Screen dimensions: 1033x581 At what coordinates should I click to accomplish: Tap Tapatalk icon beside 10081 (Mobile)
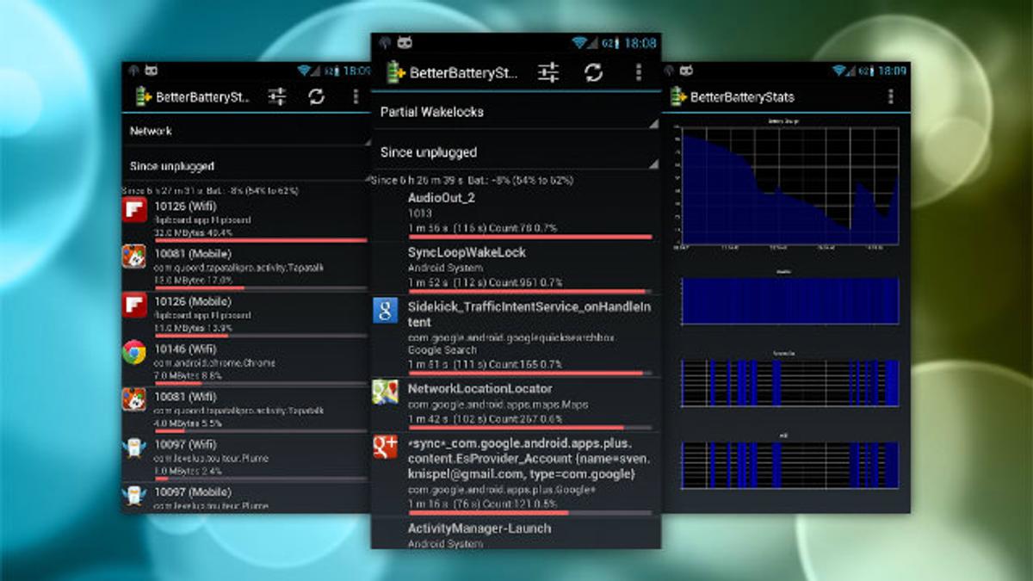coord(133,257)
